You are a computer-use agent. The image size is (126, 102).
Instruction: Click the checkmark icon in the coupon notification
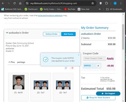pyautogui.click(x=45, y=59)
